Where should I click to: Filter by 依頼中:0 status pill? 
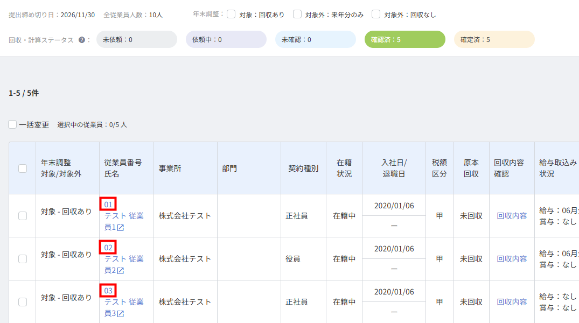coord(226,39)
